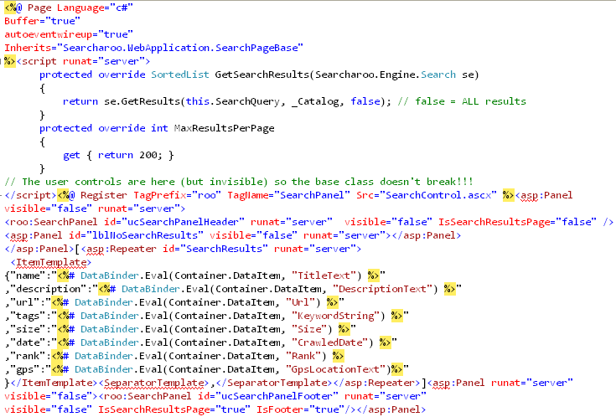Click the se.GetResults call
616x417 pixels.
point(142,101)
